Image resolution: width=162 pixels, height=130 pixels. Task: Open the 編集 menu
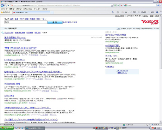pos(12,9)
